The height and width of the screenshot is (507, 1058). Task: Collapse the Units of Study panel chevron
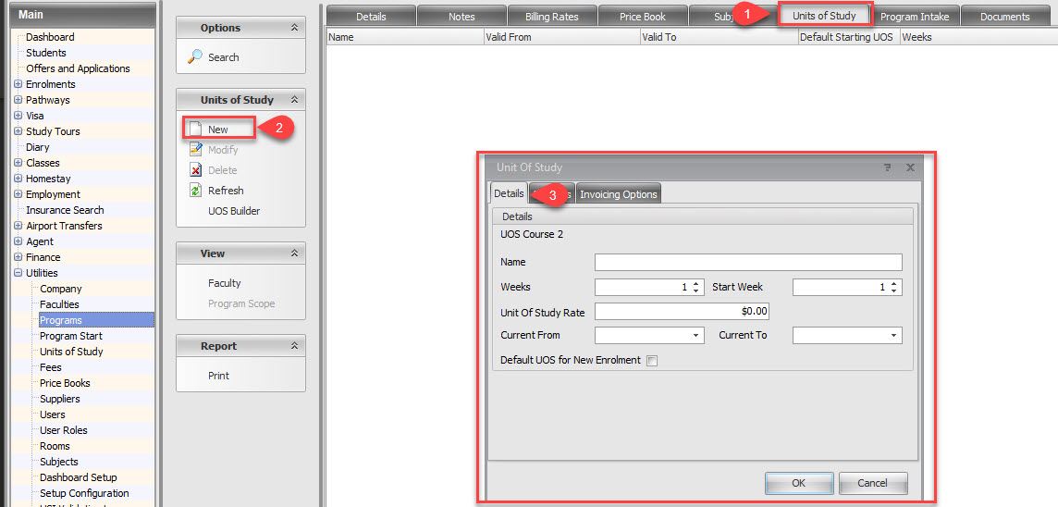coord(294,100)
